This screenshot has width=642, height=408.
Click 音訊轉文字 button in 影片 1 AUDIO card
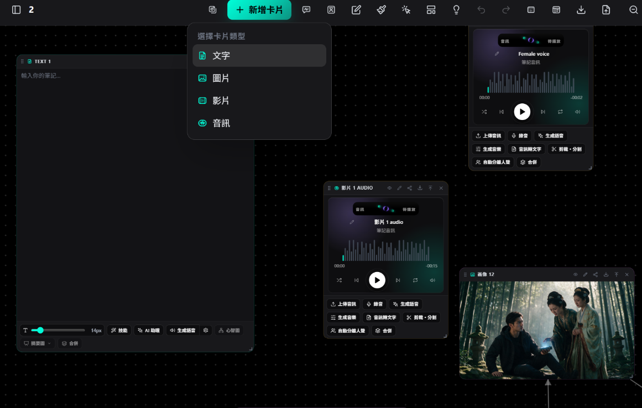(x=381, y=317)
